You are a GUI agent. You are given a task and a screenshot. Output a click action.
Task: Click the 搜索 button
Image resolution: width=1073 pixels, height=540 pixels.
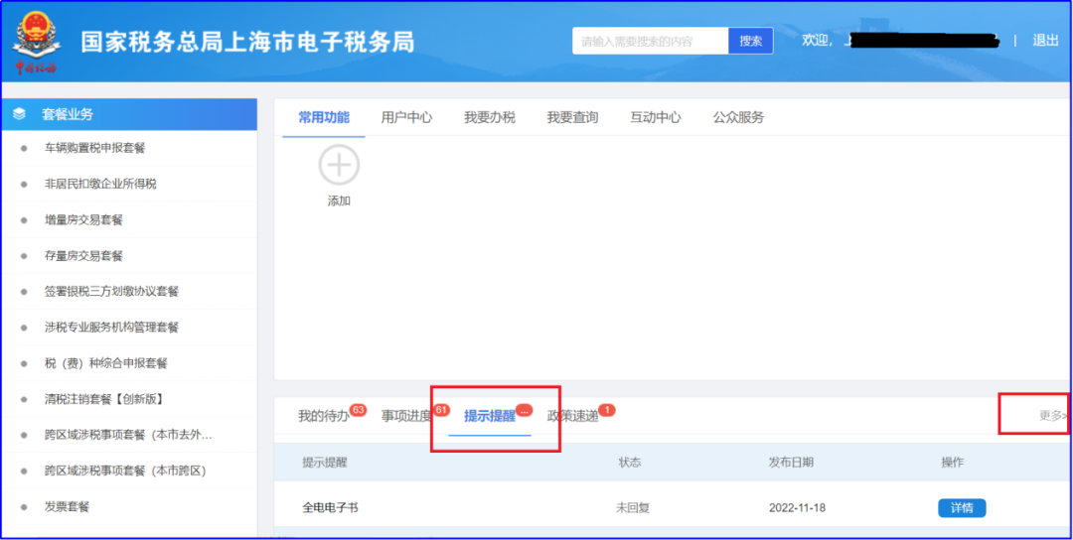point(751,41)
